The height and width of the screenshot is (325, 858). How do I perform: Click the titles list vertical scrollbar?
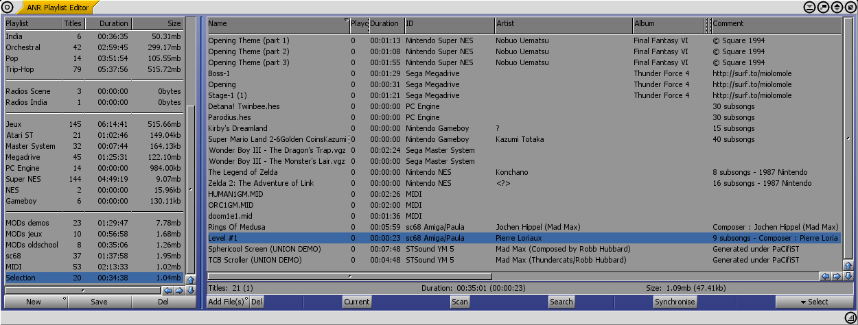pos(848,139)
